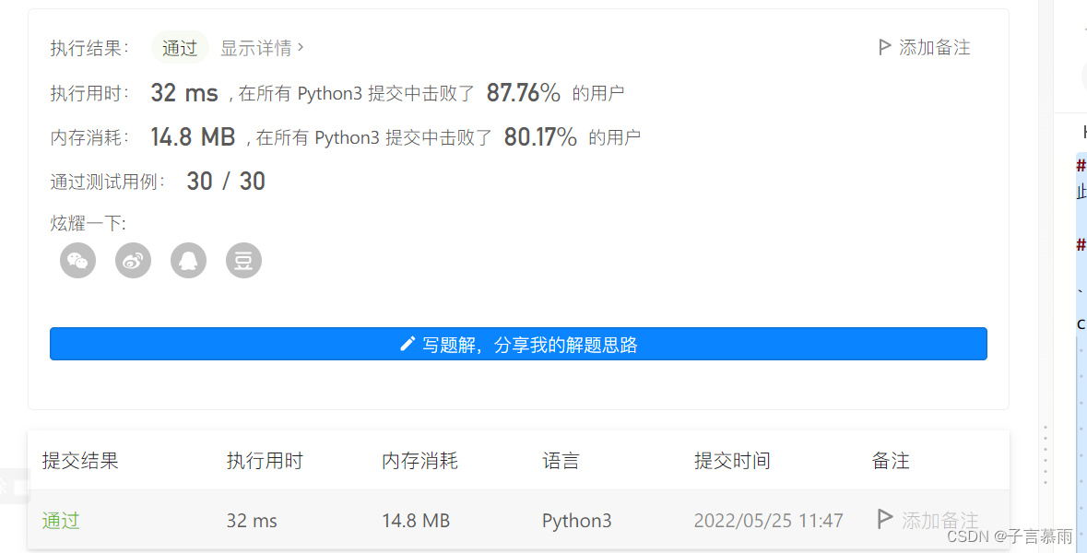The height and width of the screenshot is (553, 1087).
Task: Click the 30 / 30 test cases text
Action: 225,181
